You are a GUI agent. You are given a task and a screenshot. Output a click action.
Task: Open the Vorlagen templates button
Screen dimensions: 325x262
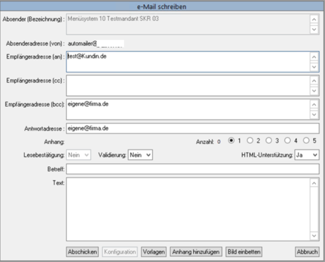point(153,252)
